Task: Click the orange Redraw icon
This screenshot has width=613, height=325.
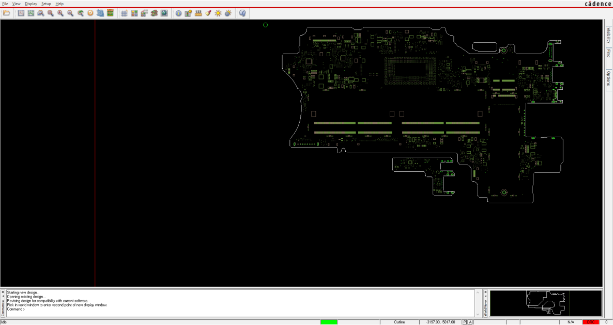Action: [90, 13]
